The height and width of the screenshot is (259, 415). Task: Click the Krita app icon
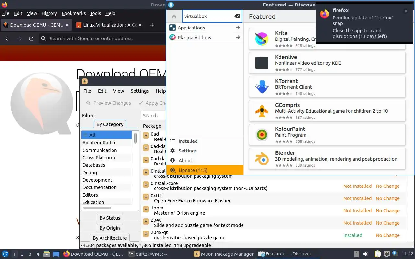pos(262,39)
